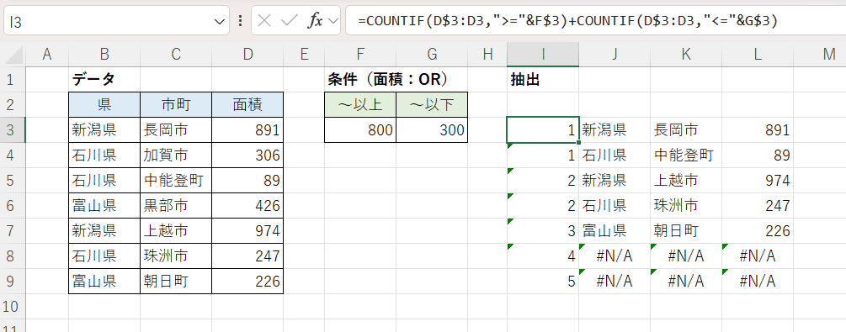The image size is (846, 332).
Task: Select cell G3 containing 300
Action: [x=432, y=130]
